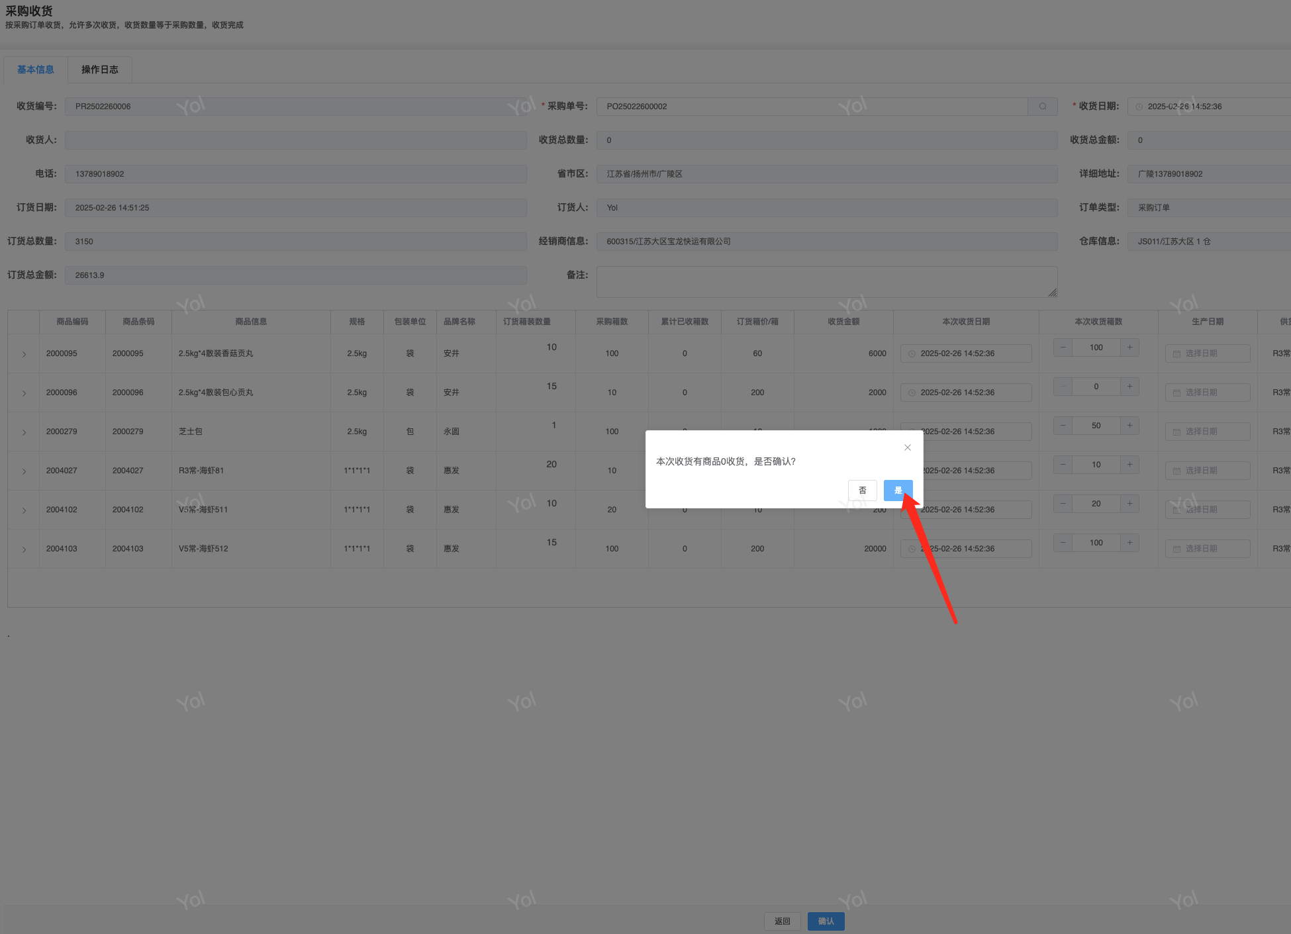Click plus stepper on the 2000096 row
The height and width of the screenshot is (934, 1291).
[1129, 387]
